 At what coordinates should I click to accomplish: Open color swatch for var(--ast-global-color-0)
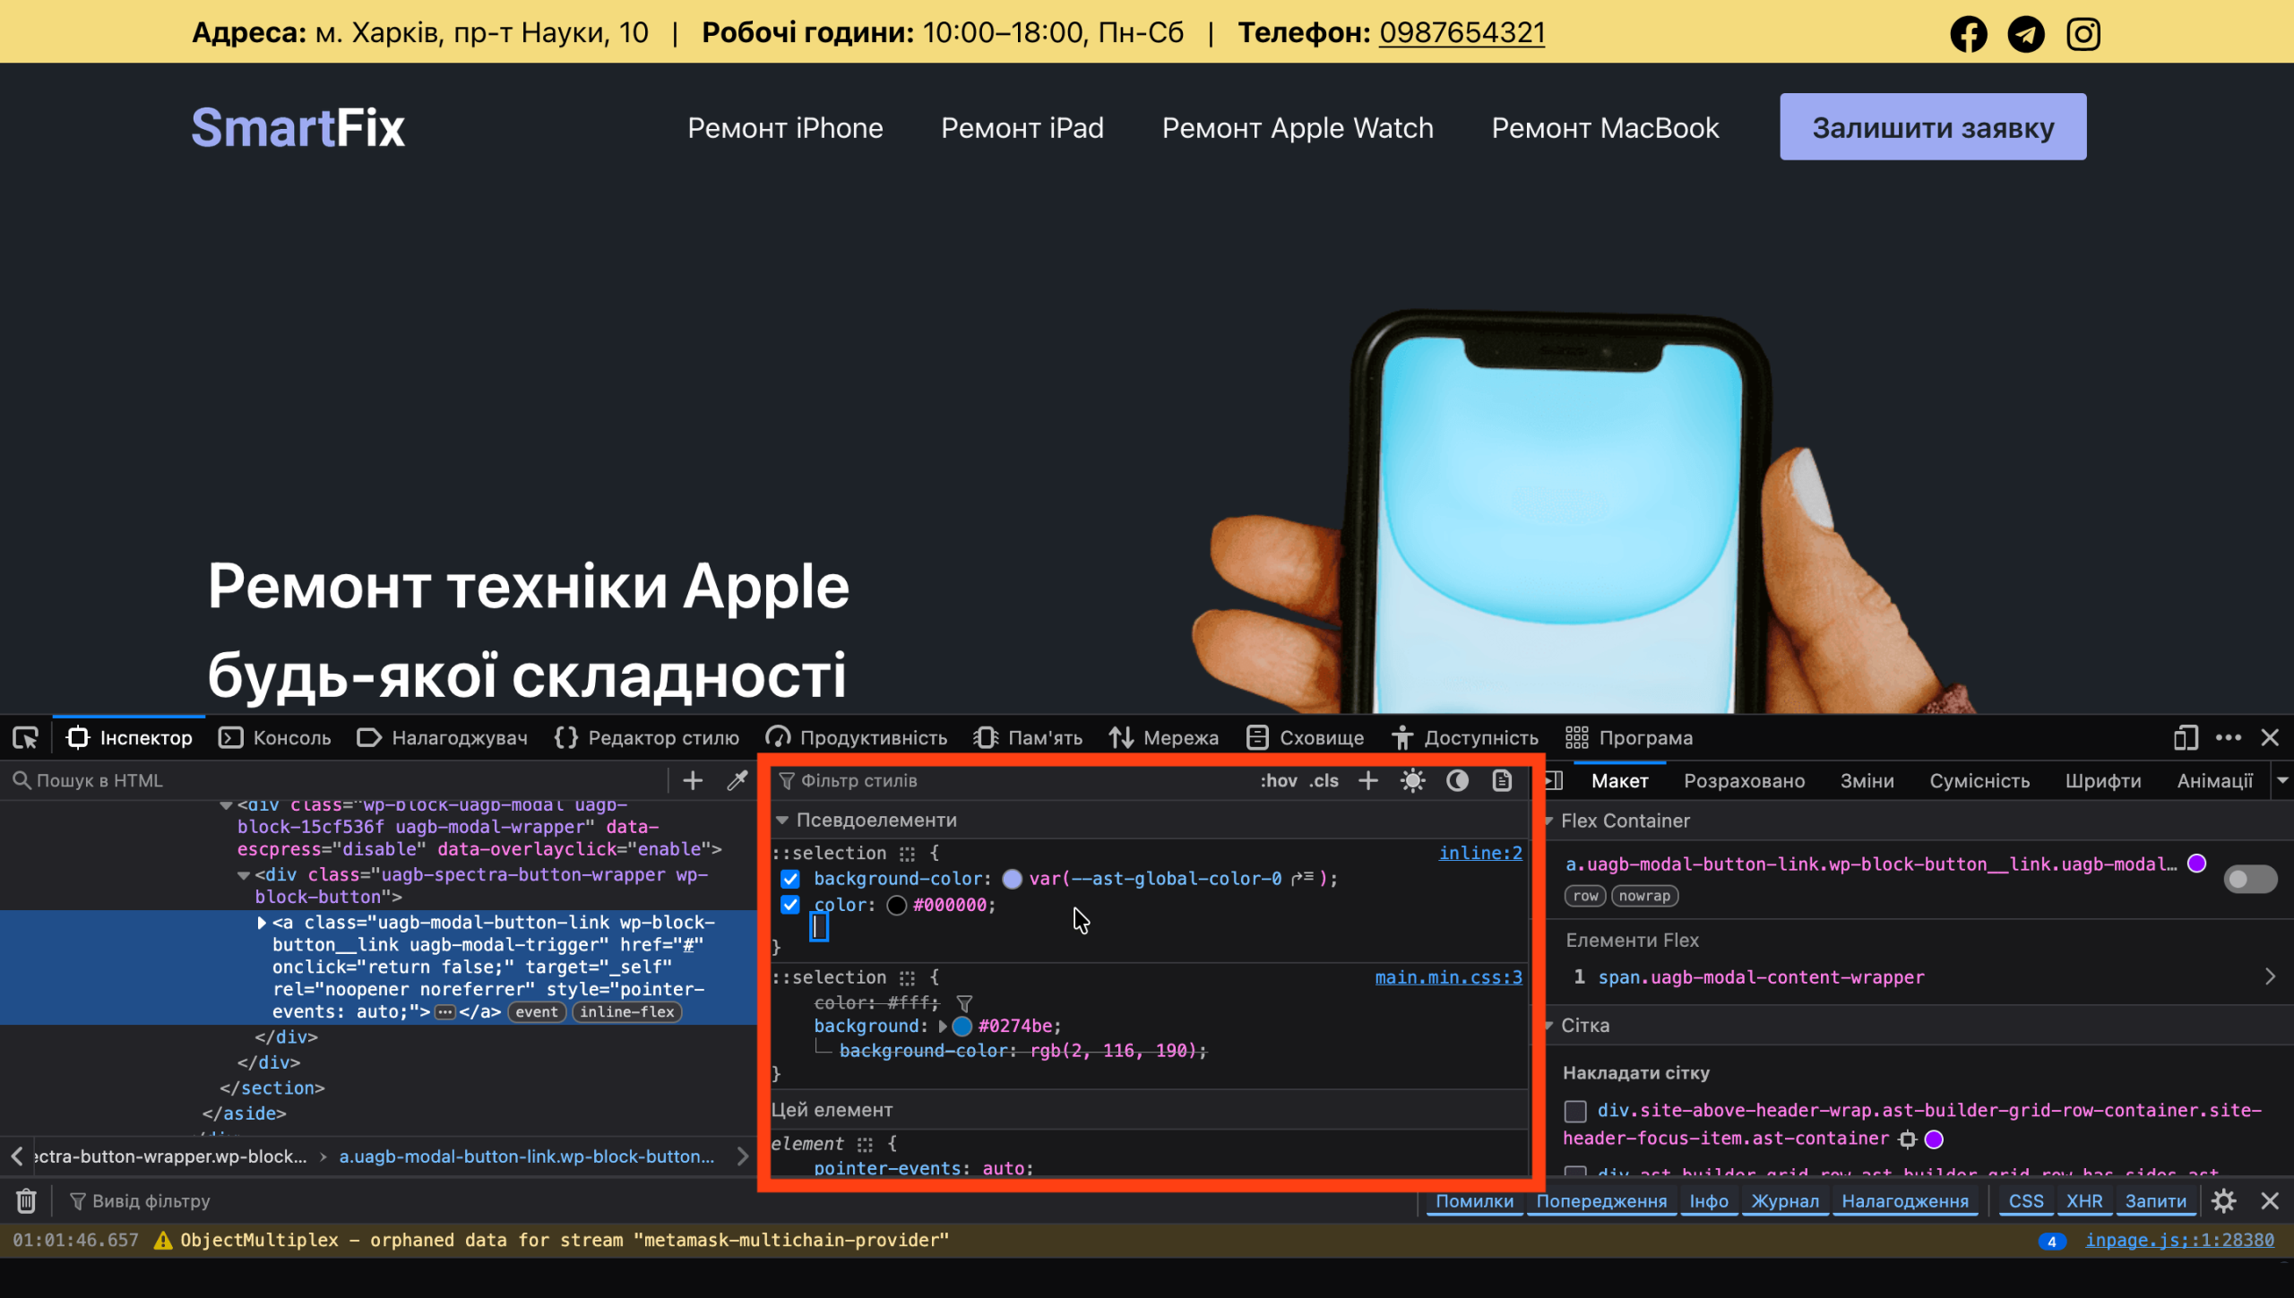(x=1012, y=879)
